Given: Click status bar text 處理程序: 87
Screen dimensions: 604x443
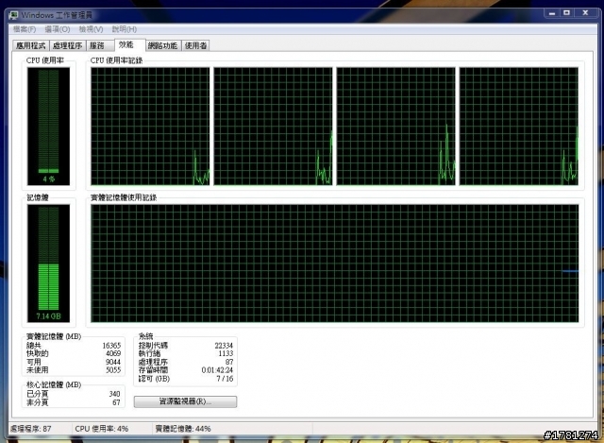Looking at the screenshot, I should click(31, 429).
